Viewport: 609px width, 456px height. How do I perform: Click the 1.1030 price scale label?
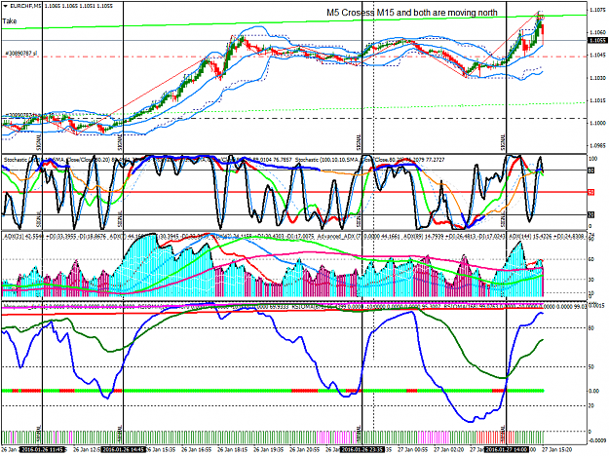pyautogui.click(x=597, y=78)
